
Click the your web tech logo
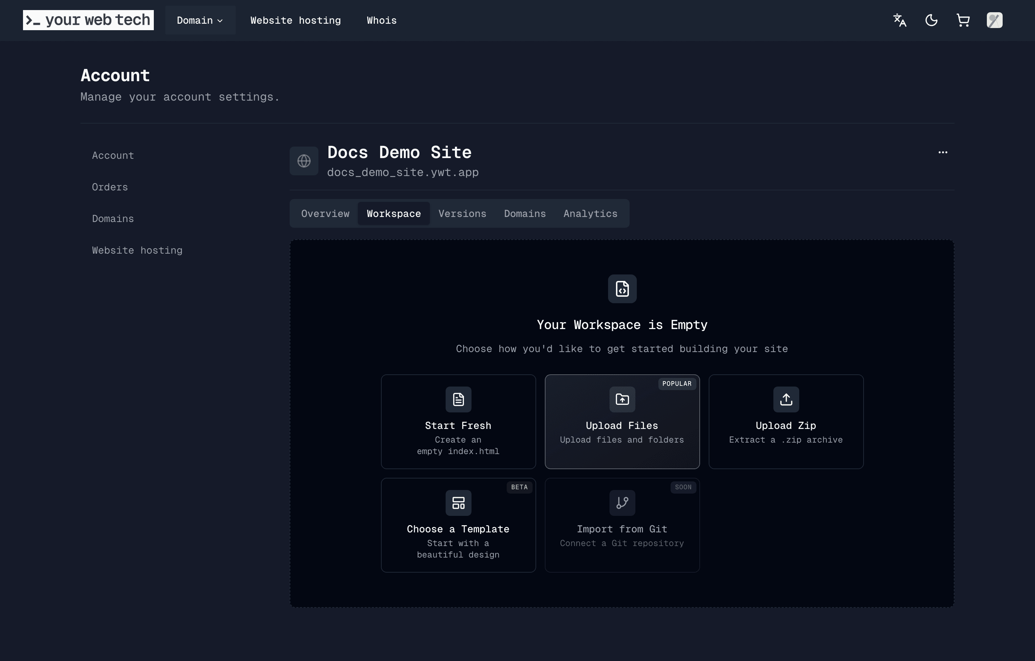88,20
